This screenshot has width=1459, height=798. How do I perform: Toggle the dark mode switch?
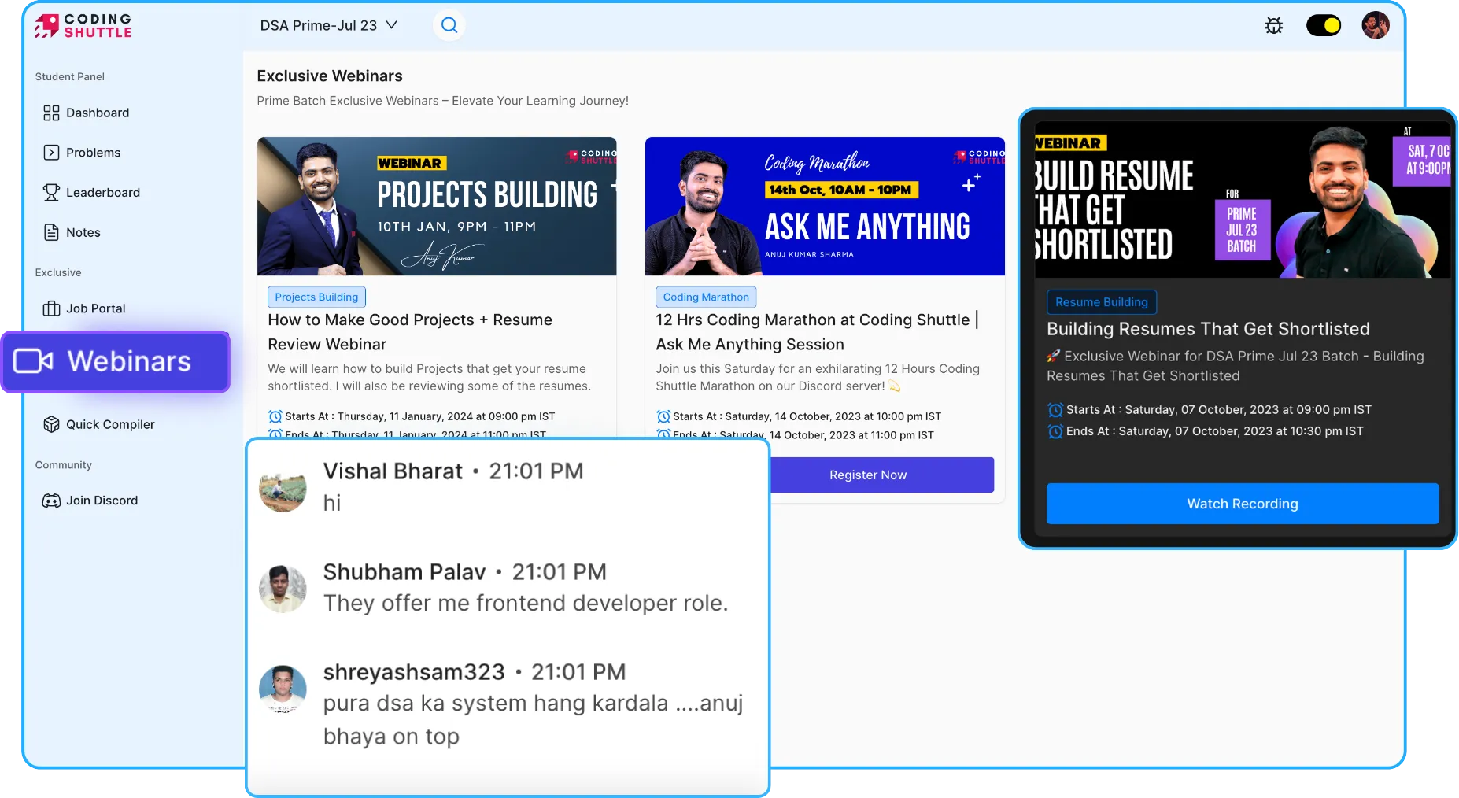1323,26
